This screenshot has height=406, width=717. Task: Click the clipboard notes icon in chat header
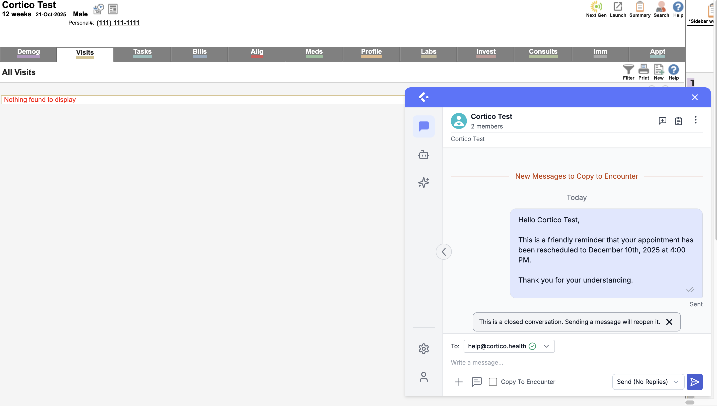[678, 121]
